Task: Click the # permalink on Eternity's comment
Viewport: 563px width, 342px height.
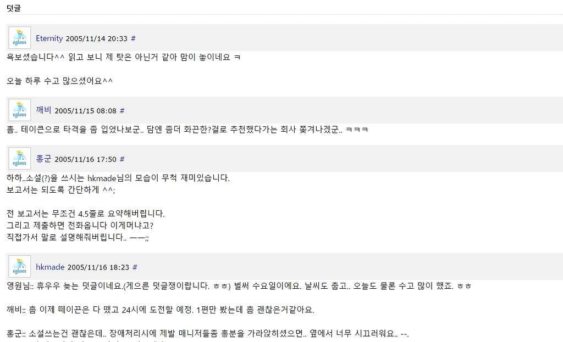Action: (133, 38)
